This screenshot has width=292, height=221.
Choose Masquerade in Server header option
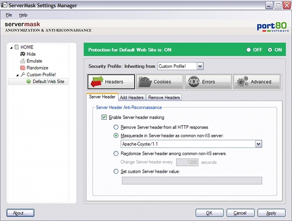click(x=116, y=136)
